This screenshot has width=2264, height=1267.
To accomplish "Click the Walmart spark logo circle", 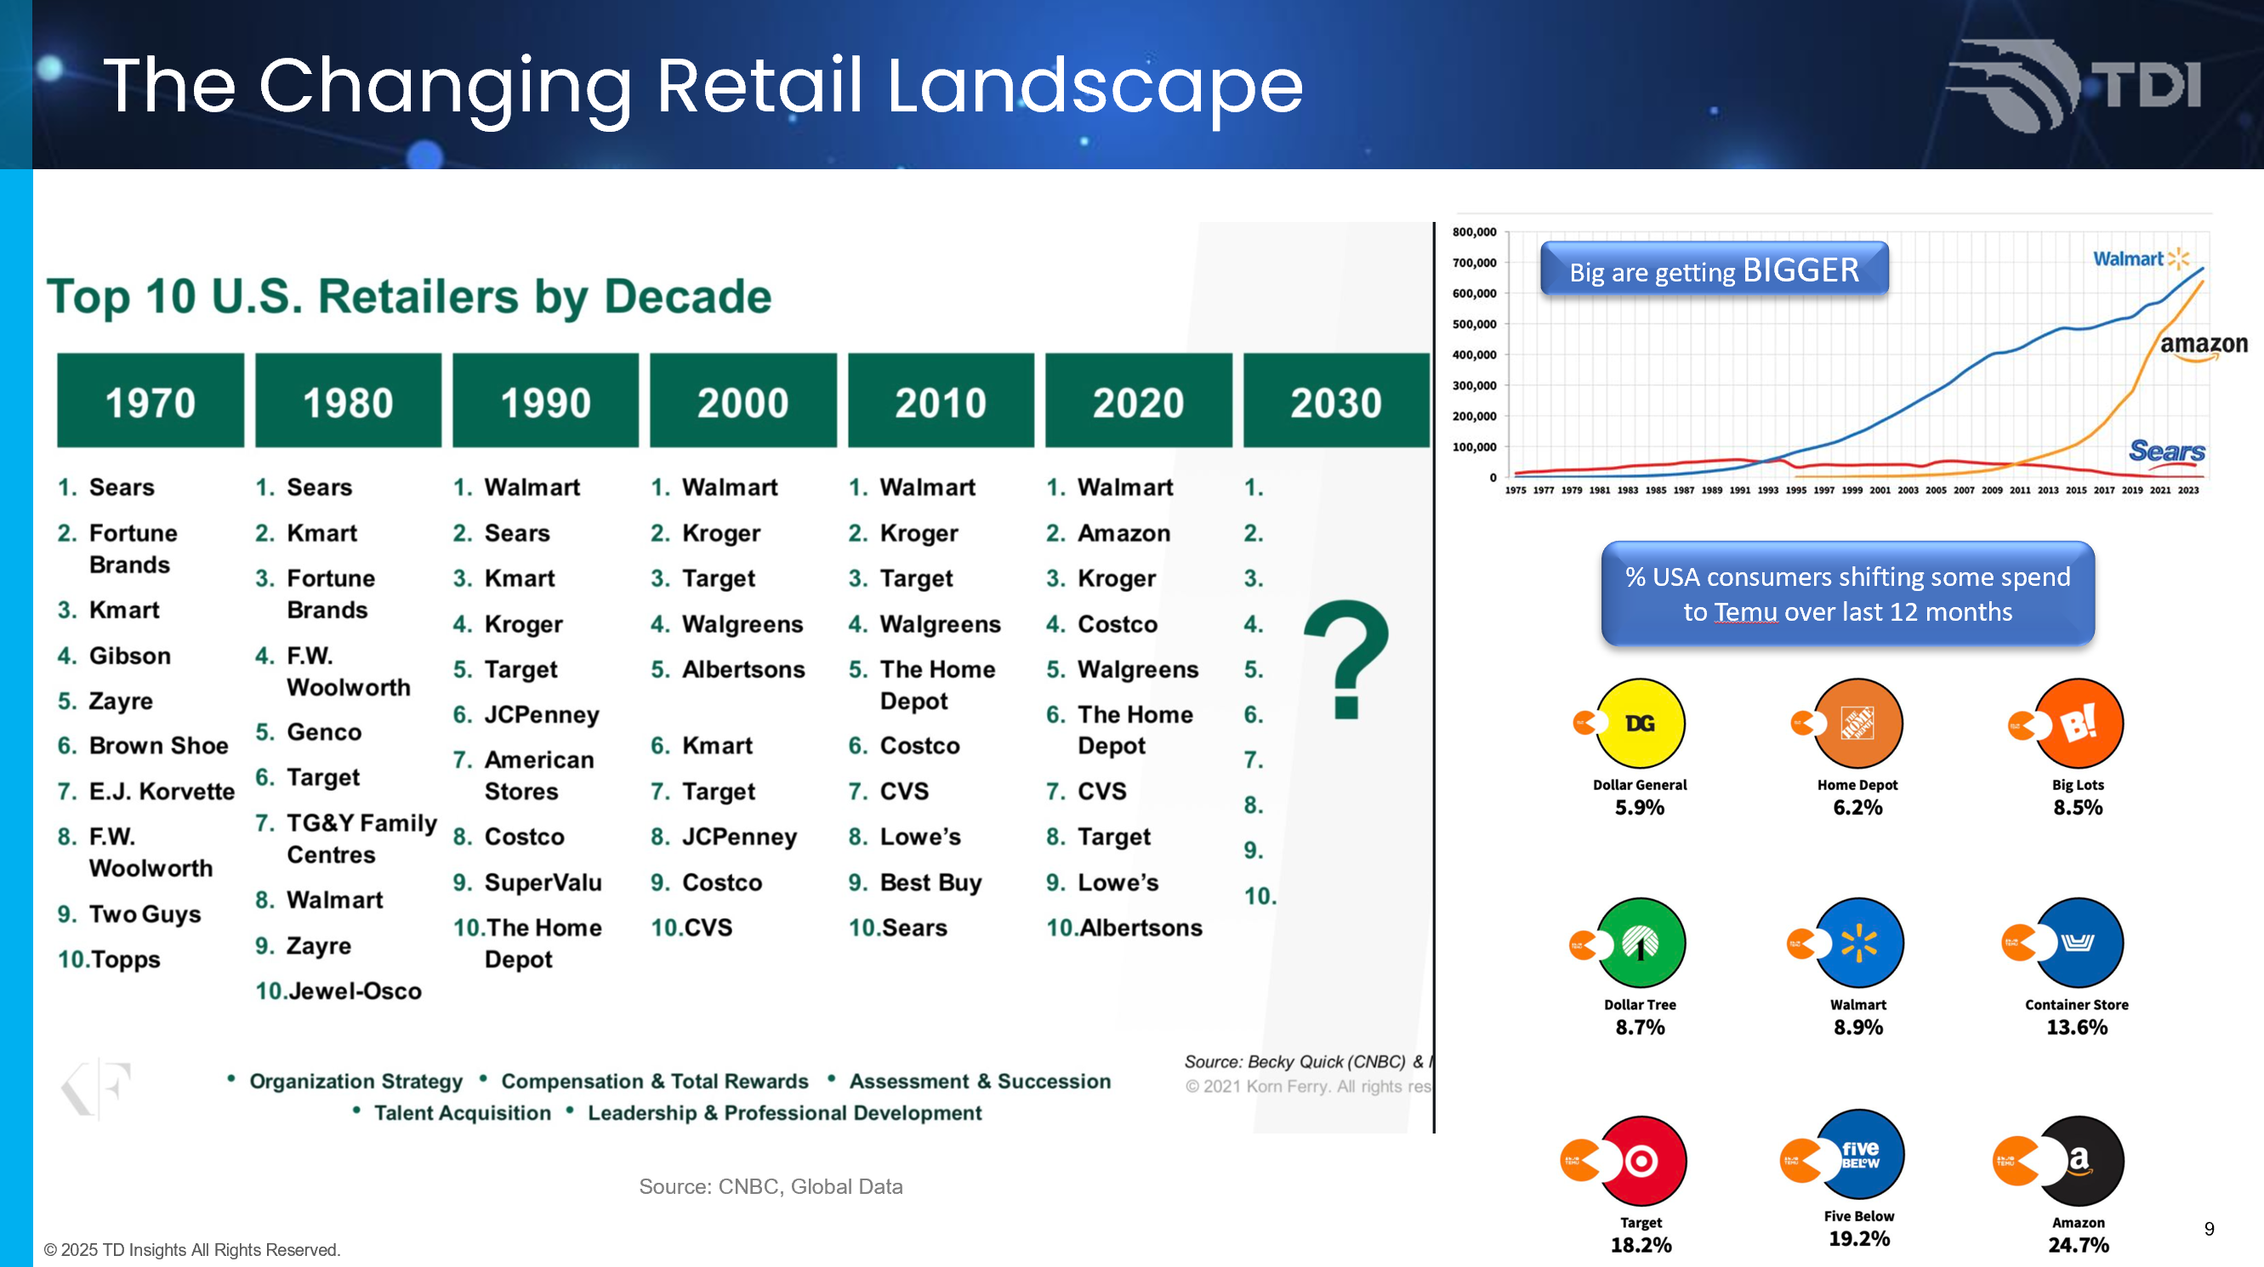I will click(1858, 943).
